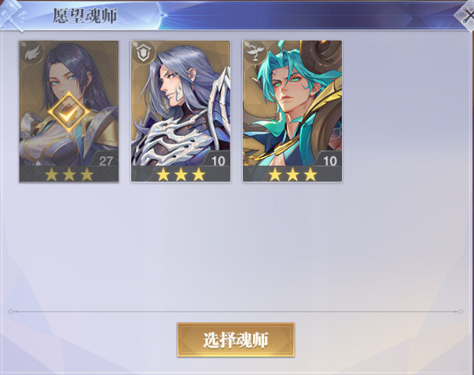Deselect the dark-haired female soul master card
The image size is (474, 375).
pos(69,112)
